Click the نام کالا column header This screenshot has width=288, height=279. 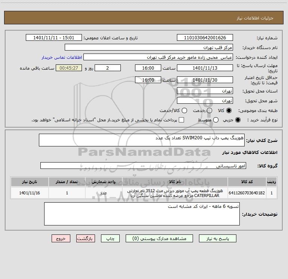click(175, 182)
